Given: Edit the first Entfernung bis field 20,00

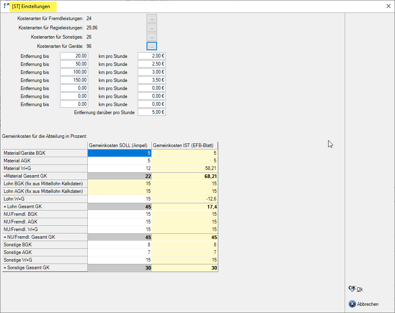Looking at the screenshot, I should pos(74,56).
